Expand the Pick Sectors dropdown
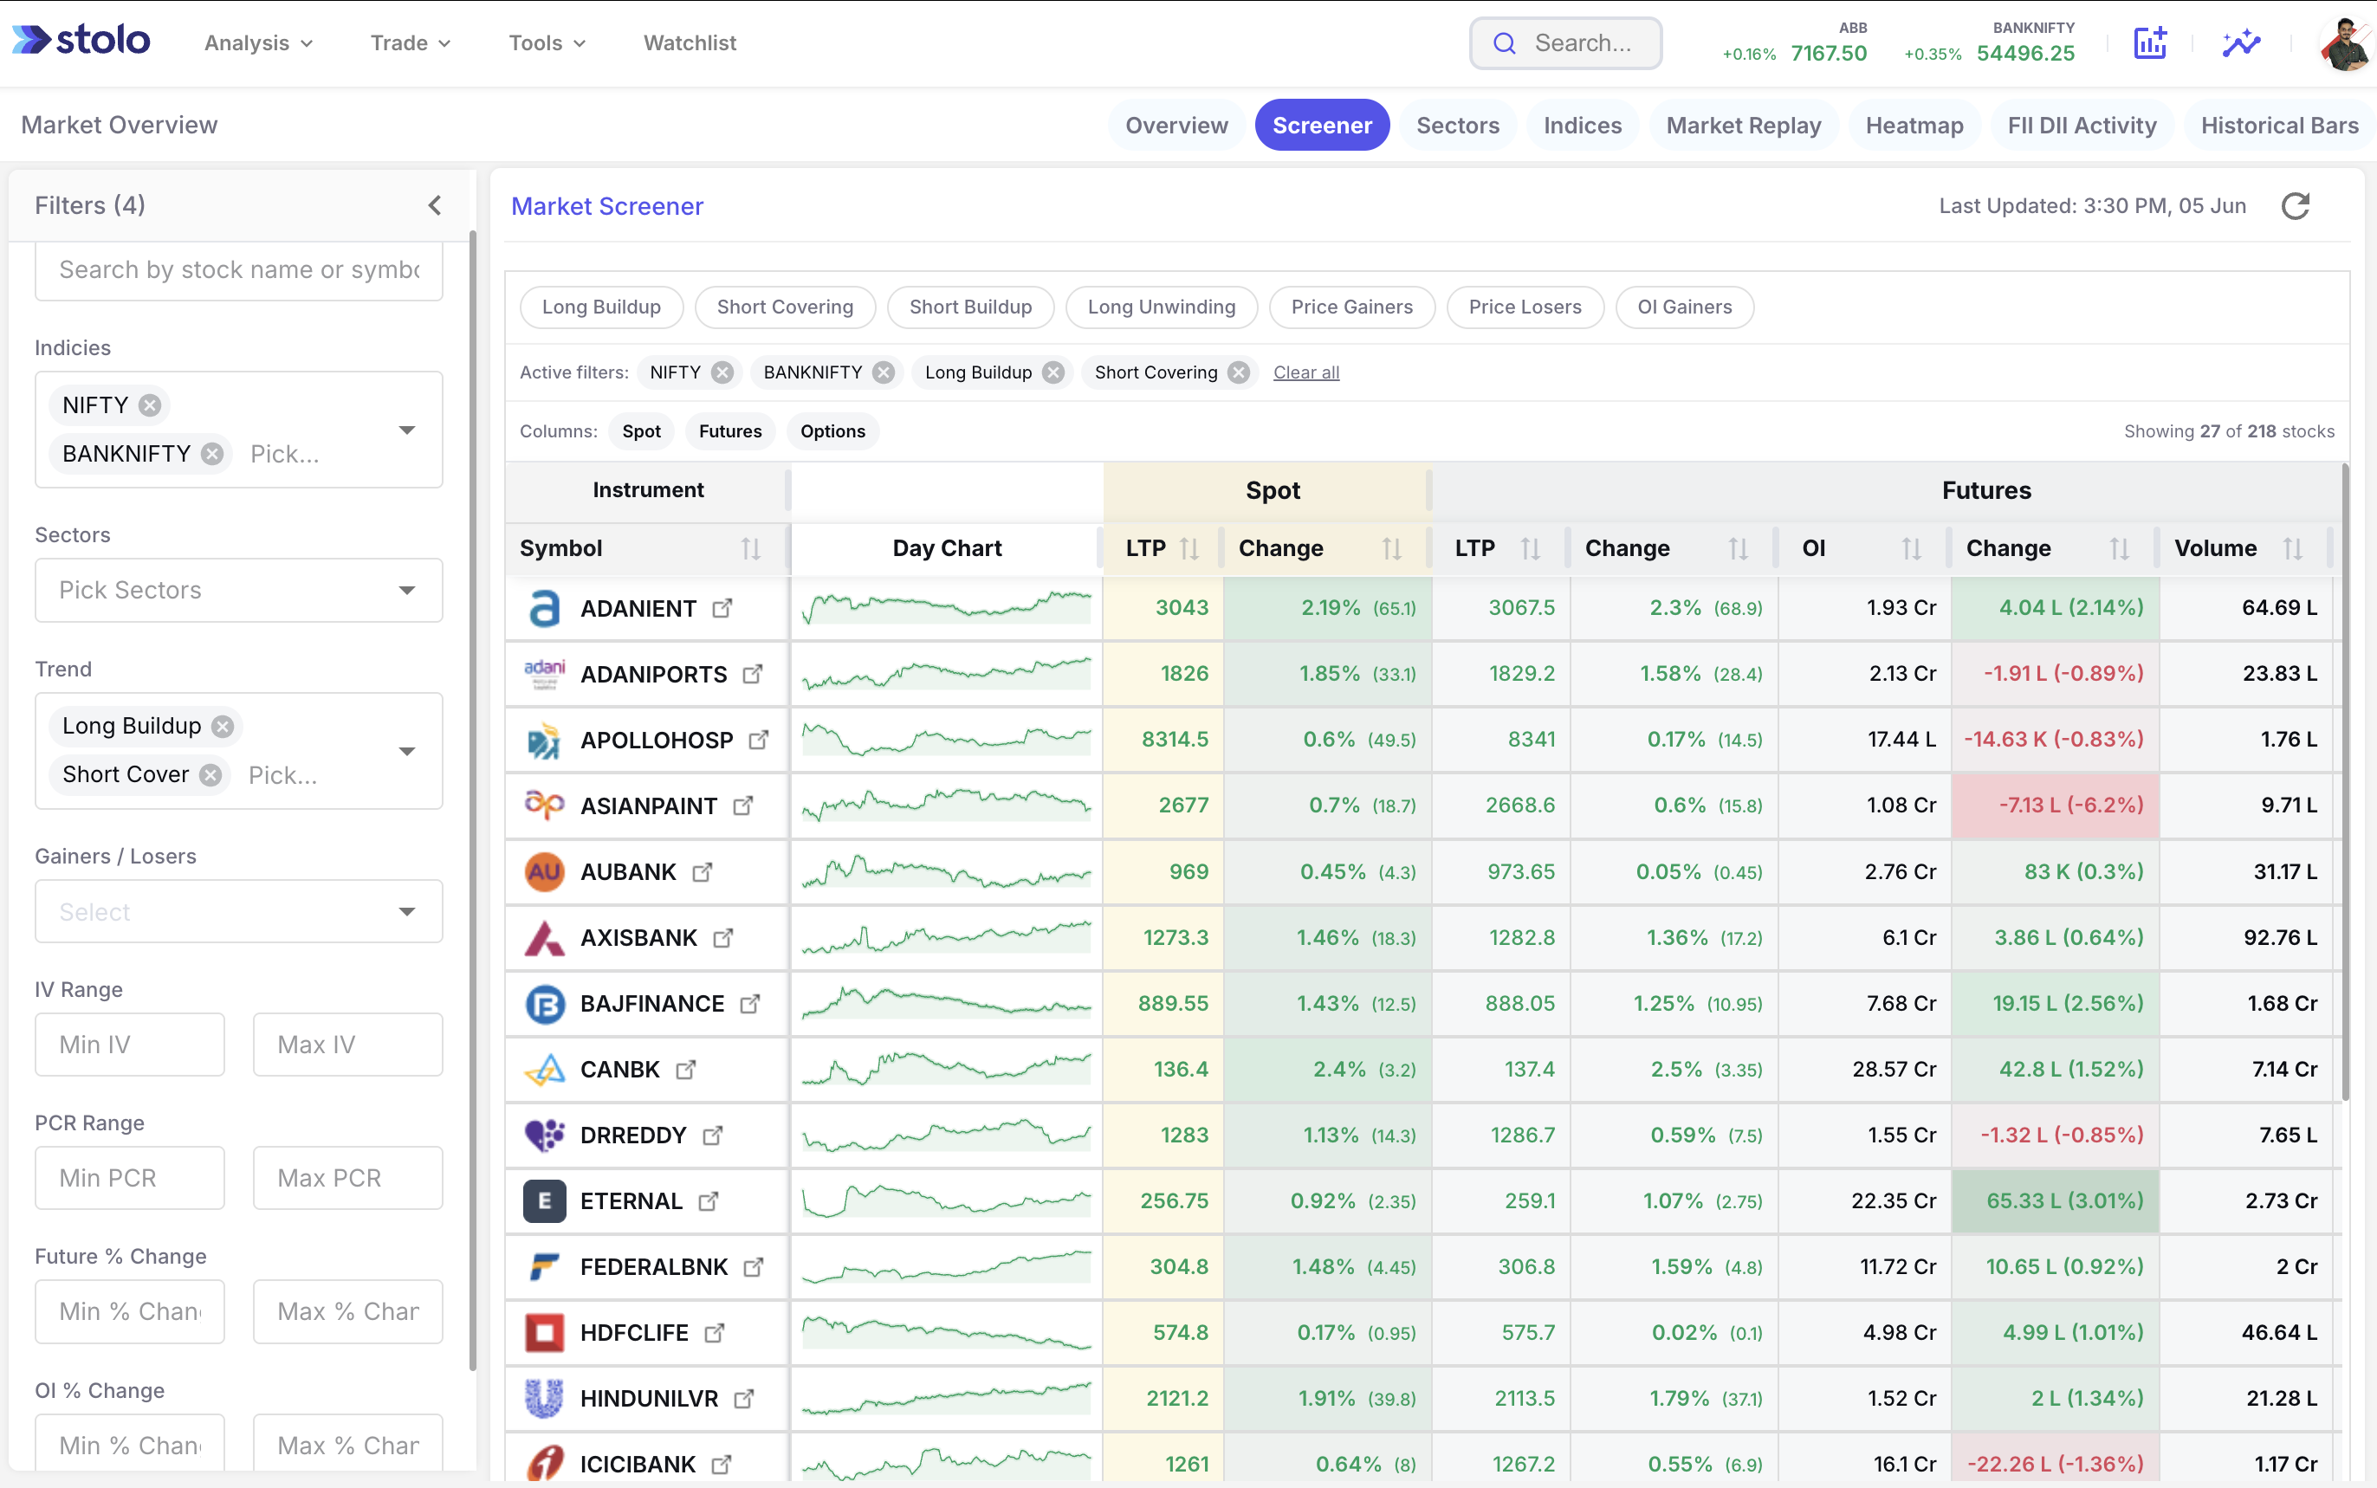2377x1488 pixels. tap(239, 591)
